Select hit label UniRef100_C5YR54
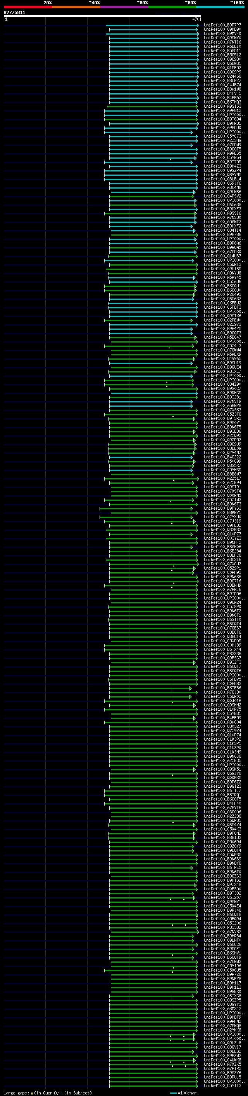Screen dimensions: 248x1096 [x=222, y=157]
